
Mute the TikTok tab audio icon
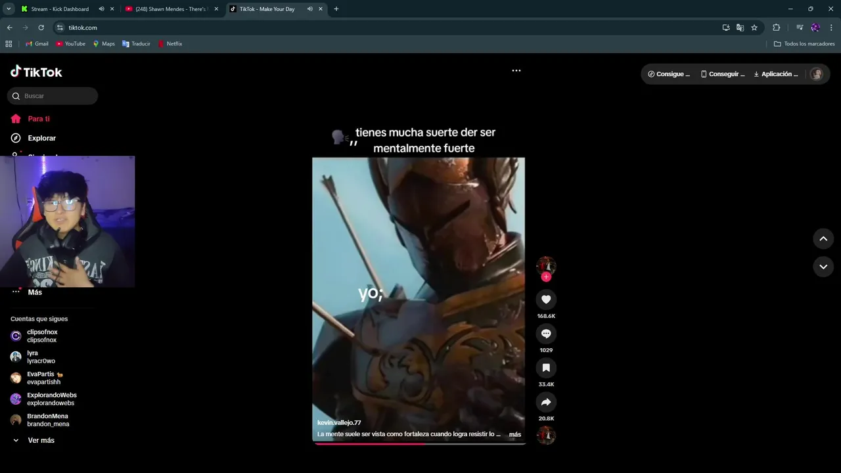(309, 9)
